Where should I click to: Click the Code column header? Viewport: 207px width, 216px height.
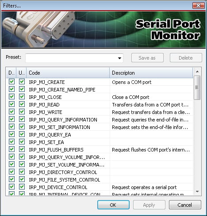[x=68, y=73]
